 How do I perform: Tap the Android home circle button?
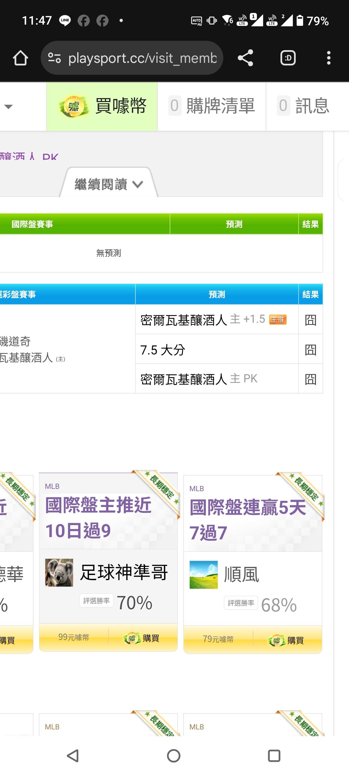[x=174, y=756]
